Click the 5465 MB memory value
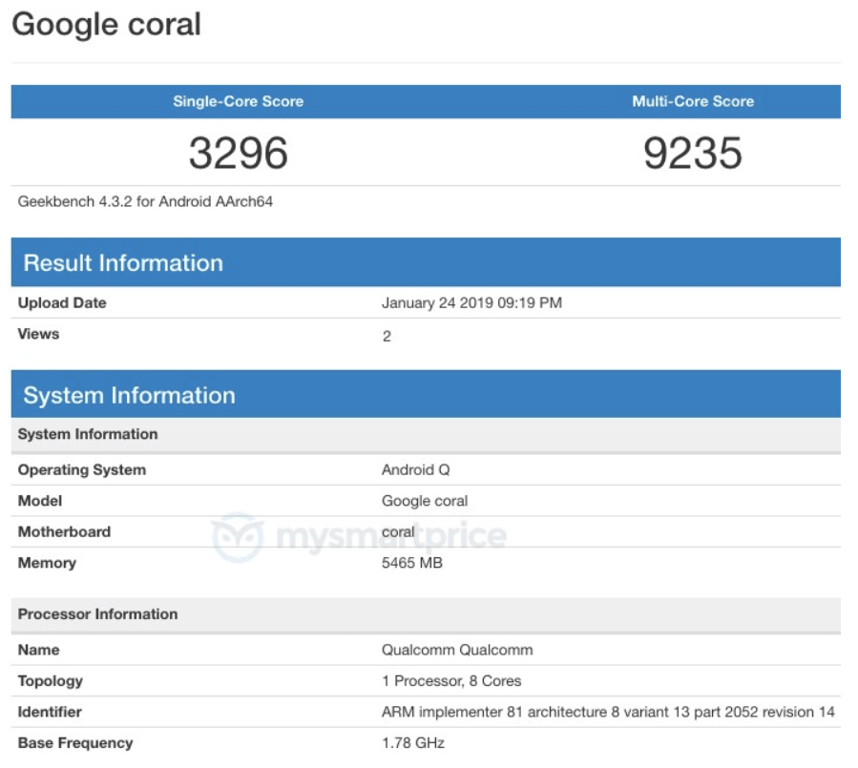Image resolution: width=858 pixels, height=768 pixels. coord(411,563)
